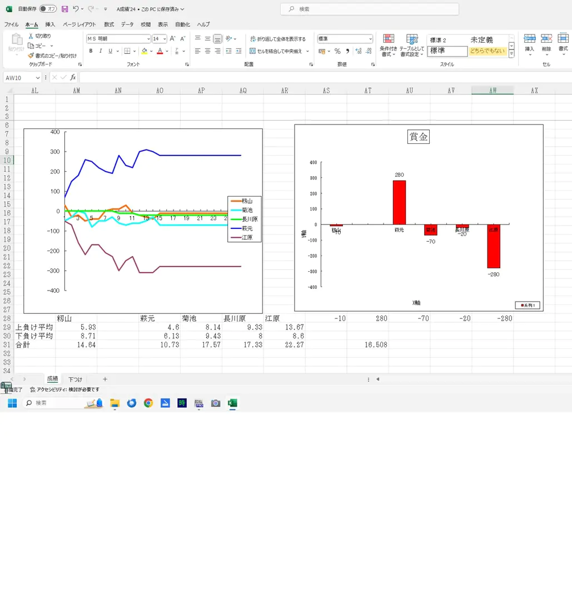
Task: Toggle Bold formatting
Action: 91,51
